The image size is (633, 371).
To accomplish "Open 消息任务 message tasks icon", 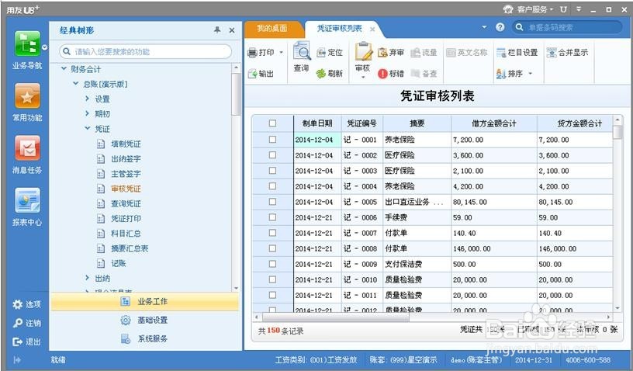I will 27,147.
